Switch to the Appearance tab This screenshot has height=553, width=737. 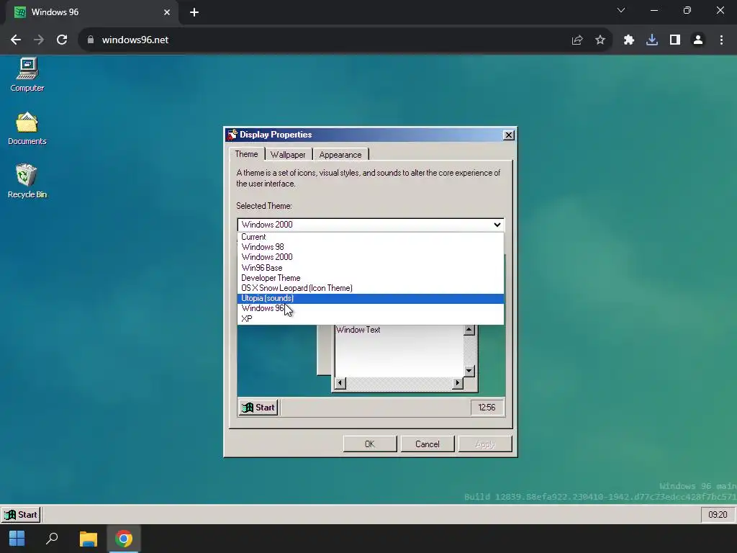point(340,155)
